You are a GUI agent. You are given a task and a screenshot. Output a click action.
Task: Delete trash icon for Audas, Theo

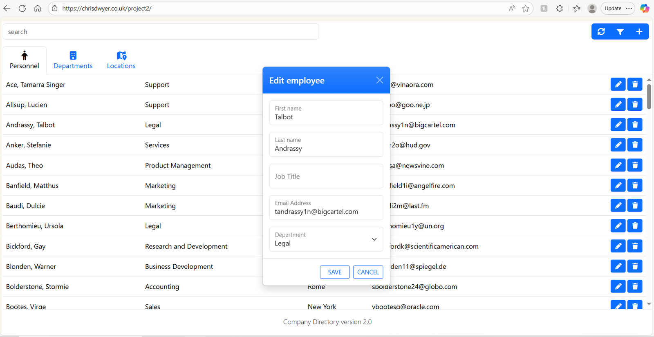635,165
